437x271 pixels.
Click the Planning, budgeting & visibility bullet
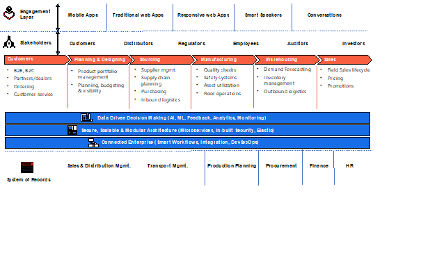[x=101, y=88]
